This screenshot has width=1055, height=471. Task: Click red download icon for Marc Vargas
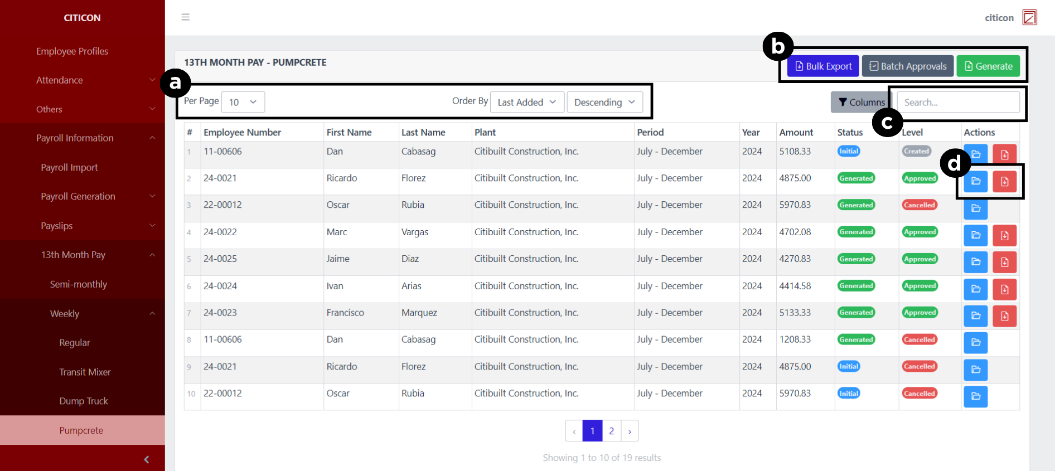(1004, 235)
